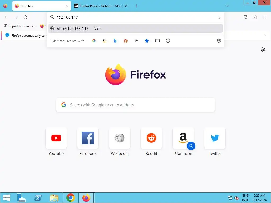Dismiss the Firefox notification bar

[x=265, y=35]
